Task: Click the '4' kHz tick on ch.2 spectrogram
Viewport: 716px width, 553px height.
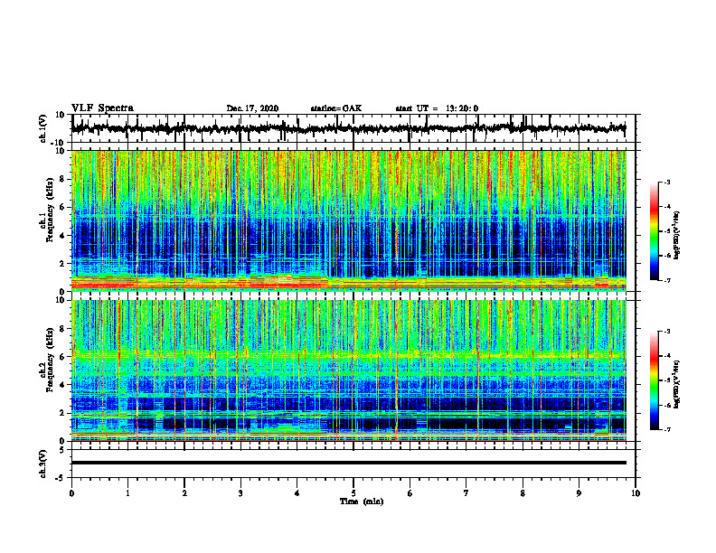Action: [63, 385]
